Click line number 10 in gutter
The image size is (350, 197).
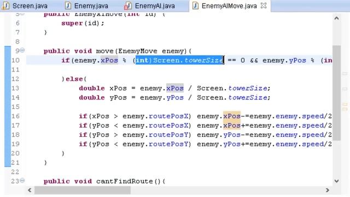(x=15, y=60)
